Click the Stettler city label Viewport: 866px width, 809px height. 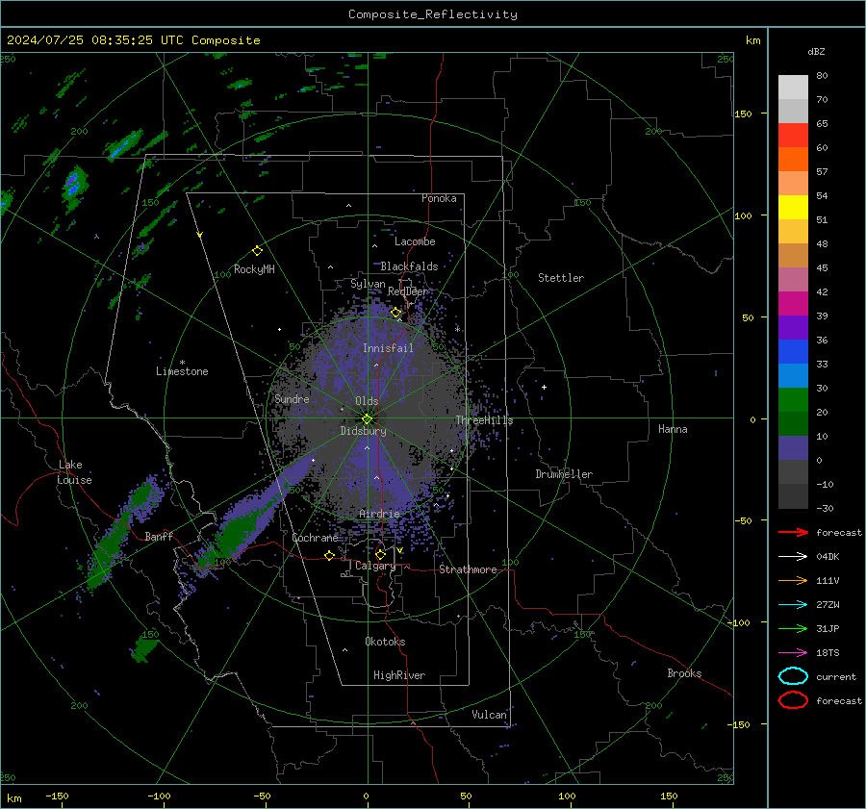click(561, 278)
